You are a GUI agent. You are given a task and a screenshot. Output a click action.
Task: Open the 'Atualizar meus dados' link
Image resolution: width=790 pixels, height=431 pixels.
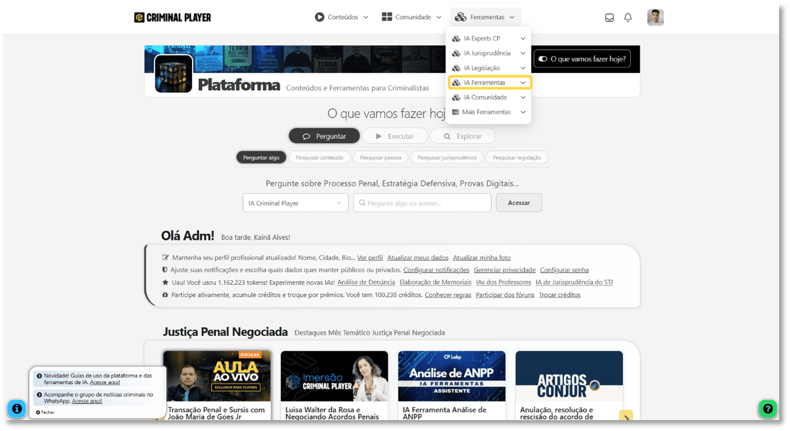[417, 257]
